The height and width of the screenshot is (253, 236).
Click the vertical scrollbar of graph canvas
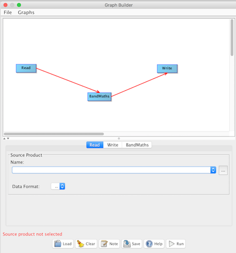pyautogui.click(x=232, y=38)
